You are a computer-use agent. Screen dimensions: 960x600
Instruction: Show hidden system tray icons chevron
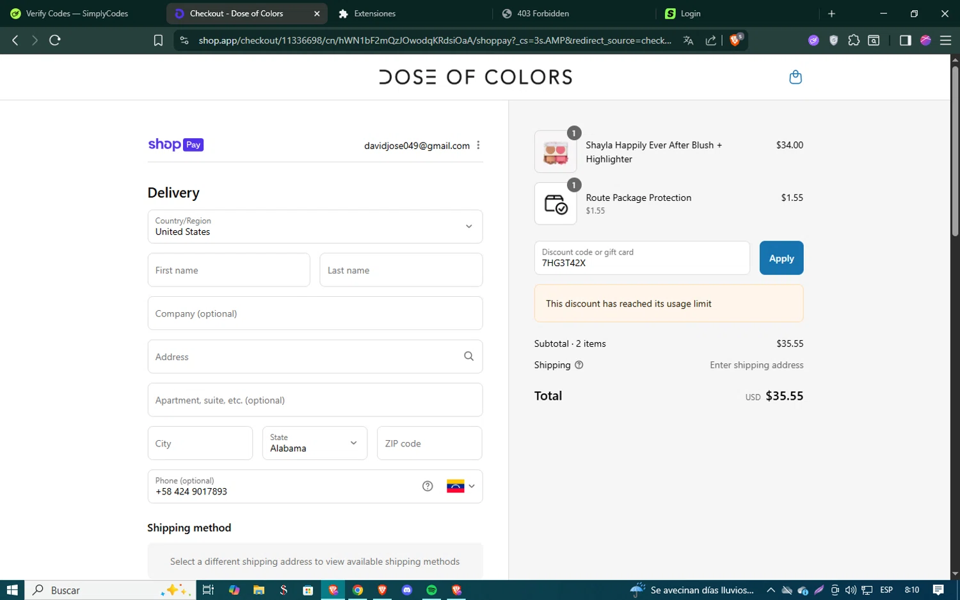pos(771,590)
